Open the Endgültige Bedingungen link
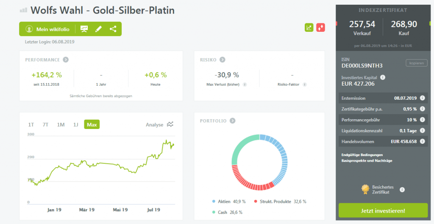 362,154
